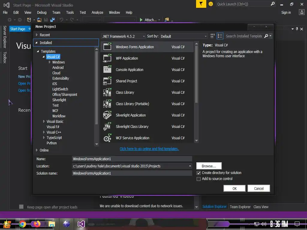This screenshot has height=230, width=307.
Task: Click the OK button
Action: point(234,188)
